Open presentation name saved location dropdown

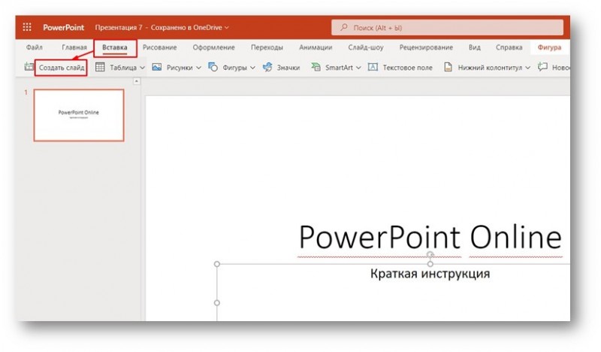[227, 28]
